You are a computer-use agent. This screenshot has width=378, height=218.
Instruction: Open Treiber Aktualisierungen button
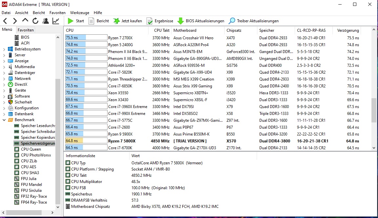click(x=254, y=21)
